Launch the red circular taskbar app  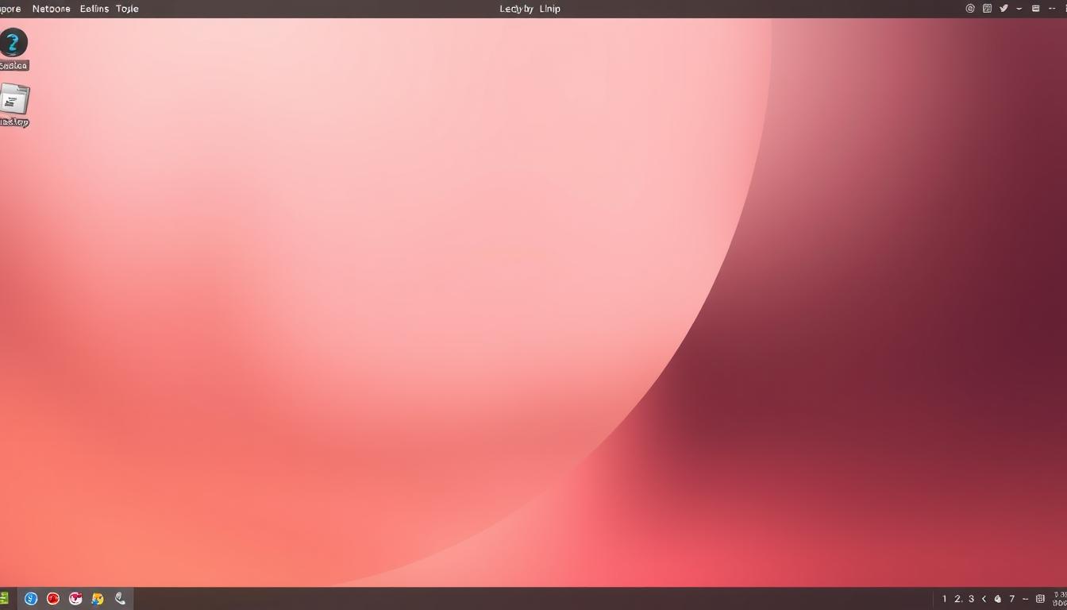tap(53, 599)
